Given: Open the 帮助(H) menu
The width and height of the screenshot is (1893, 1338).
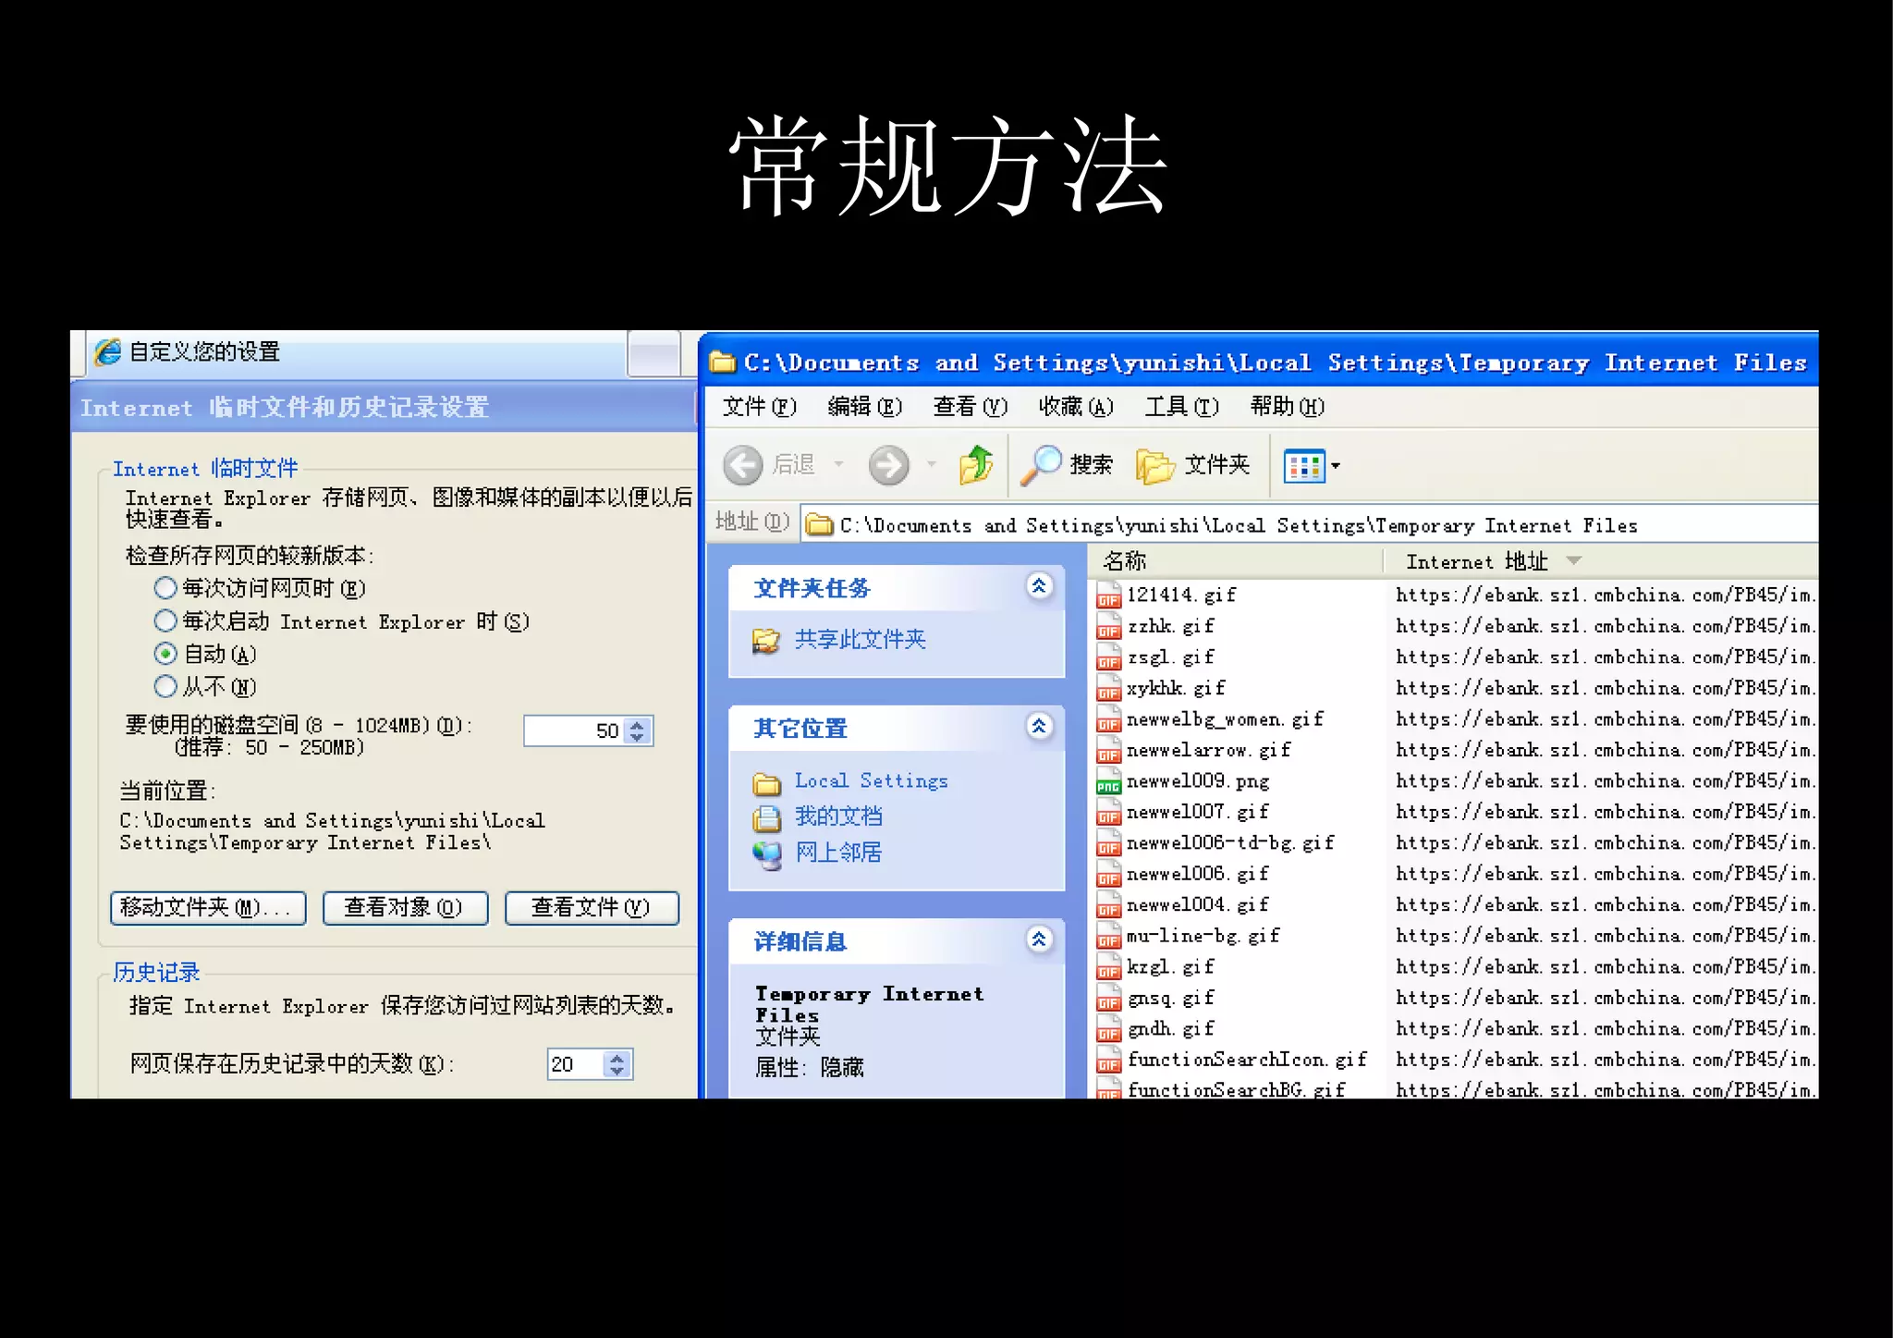Looking at the screenshot, I should (x=1287, y=407).
